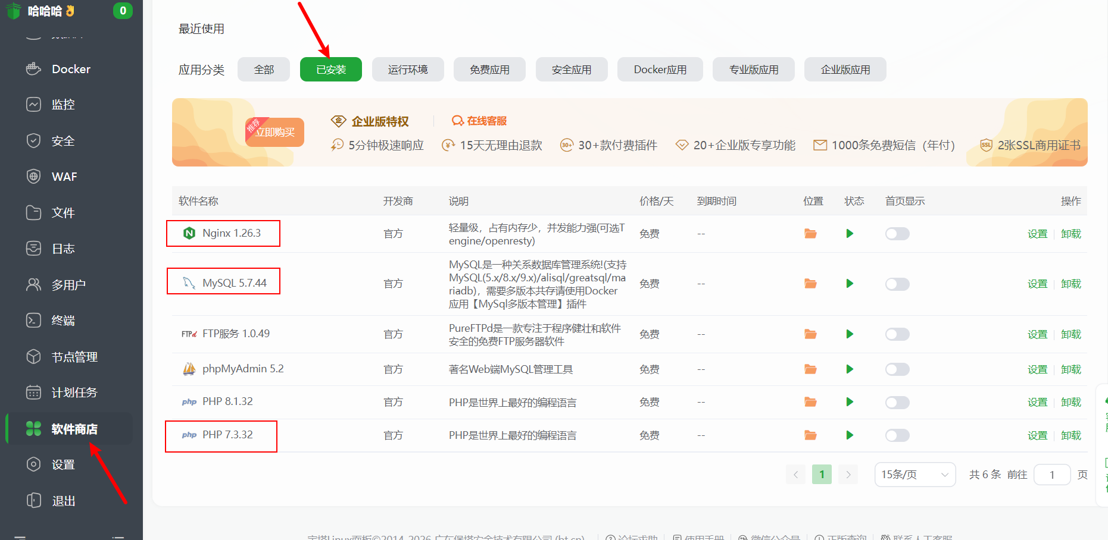
Task: Click the running status icon for phpMyAdmin
Action: (850, 369)
